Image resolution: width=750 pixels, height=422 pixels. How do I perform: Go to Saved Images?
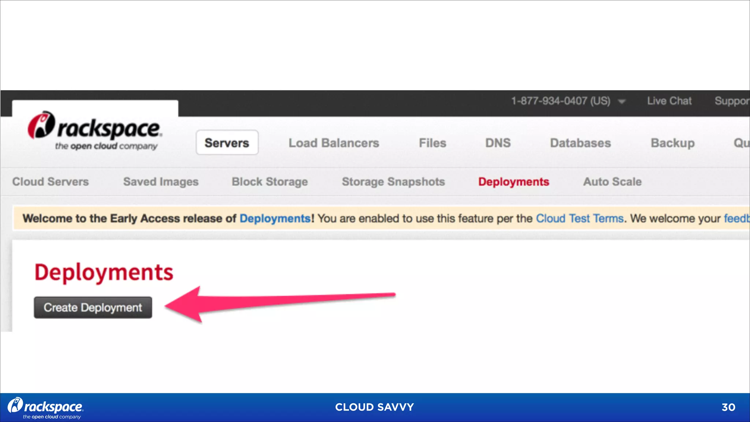(161, 182)
